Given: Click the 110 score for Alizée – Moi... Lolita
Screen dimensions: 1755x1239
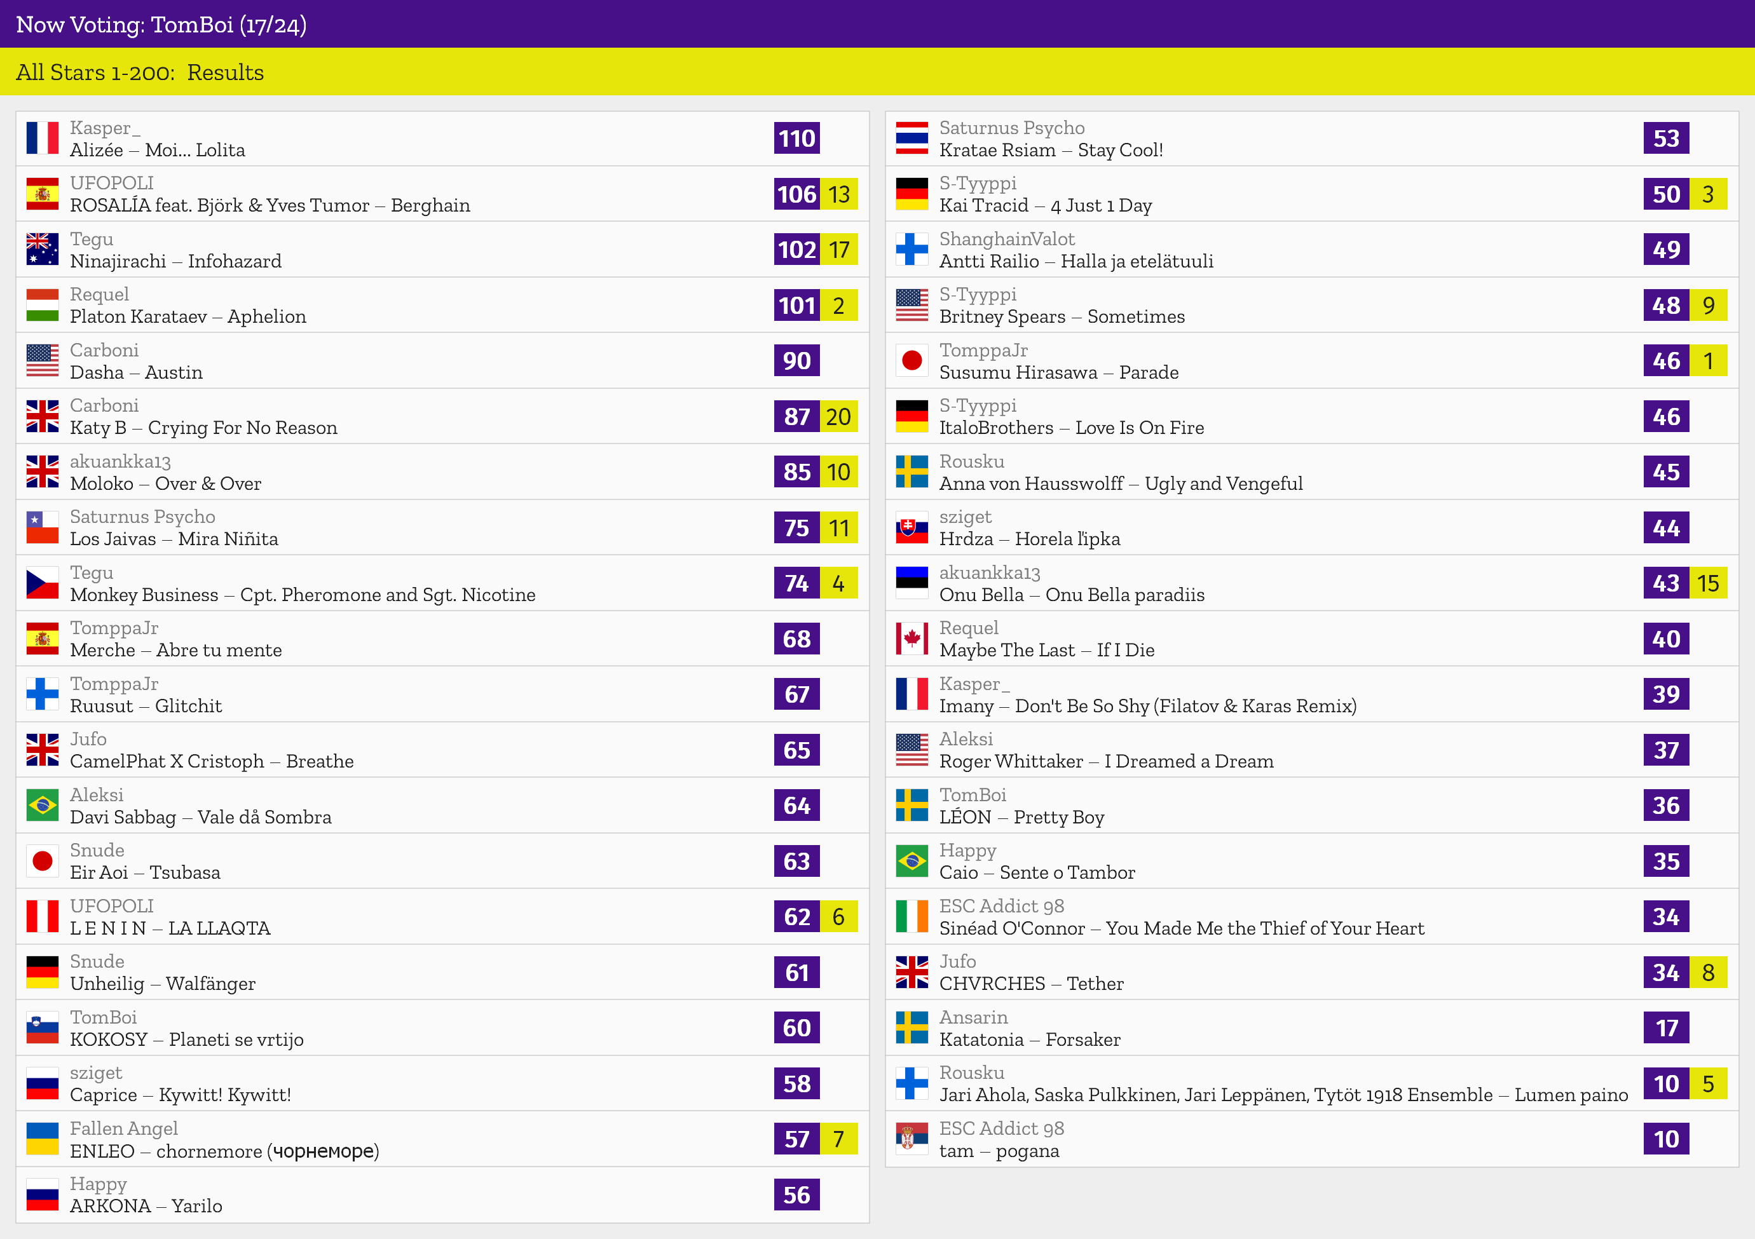Looking at the screenshot, I should tap(796, 139).
